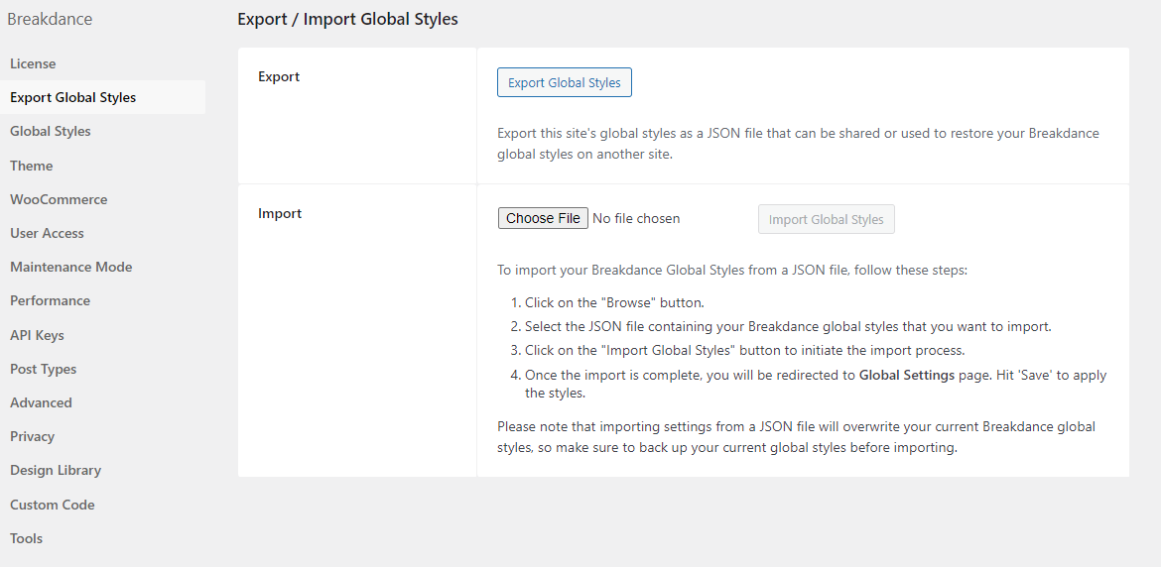This screenshot has width=1161, height=567.
Task: Go to the Global Styles tab
Action: pos(51,131)
